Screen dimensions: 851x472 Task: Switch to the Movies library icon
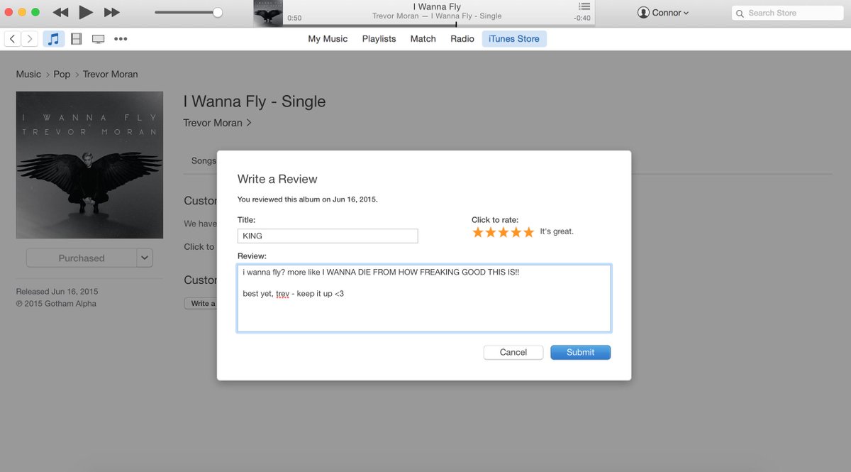tap(76, 39)
